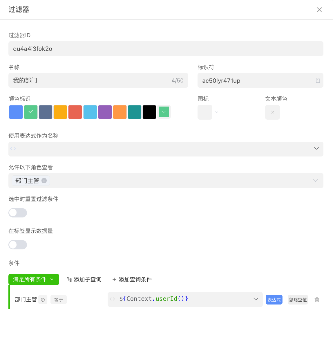Viewport: 333px width, 342px height.
Task: Click the expression icon in condition value field
Action: 113,299
